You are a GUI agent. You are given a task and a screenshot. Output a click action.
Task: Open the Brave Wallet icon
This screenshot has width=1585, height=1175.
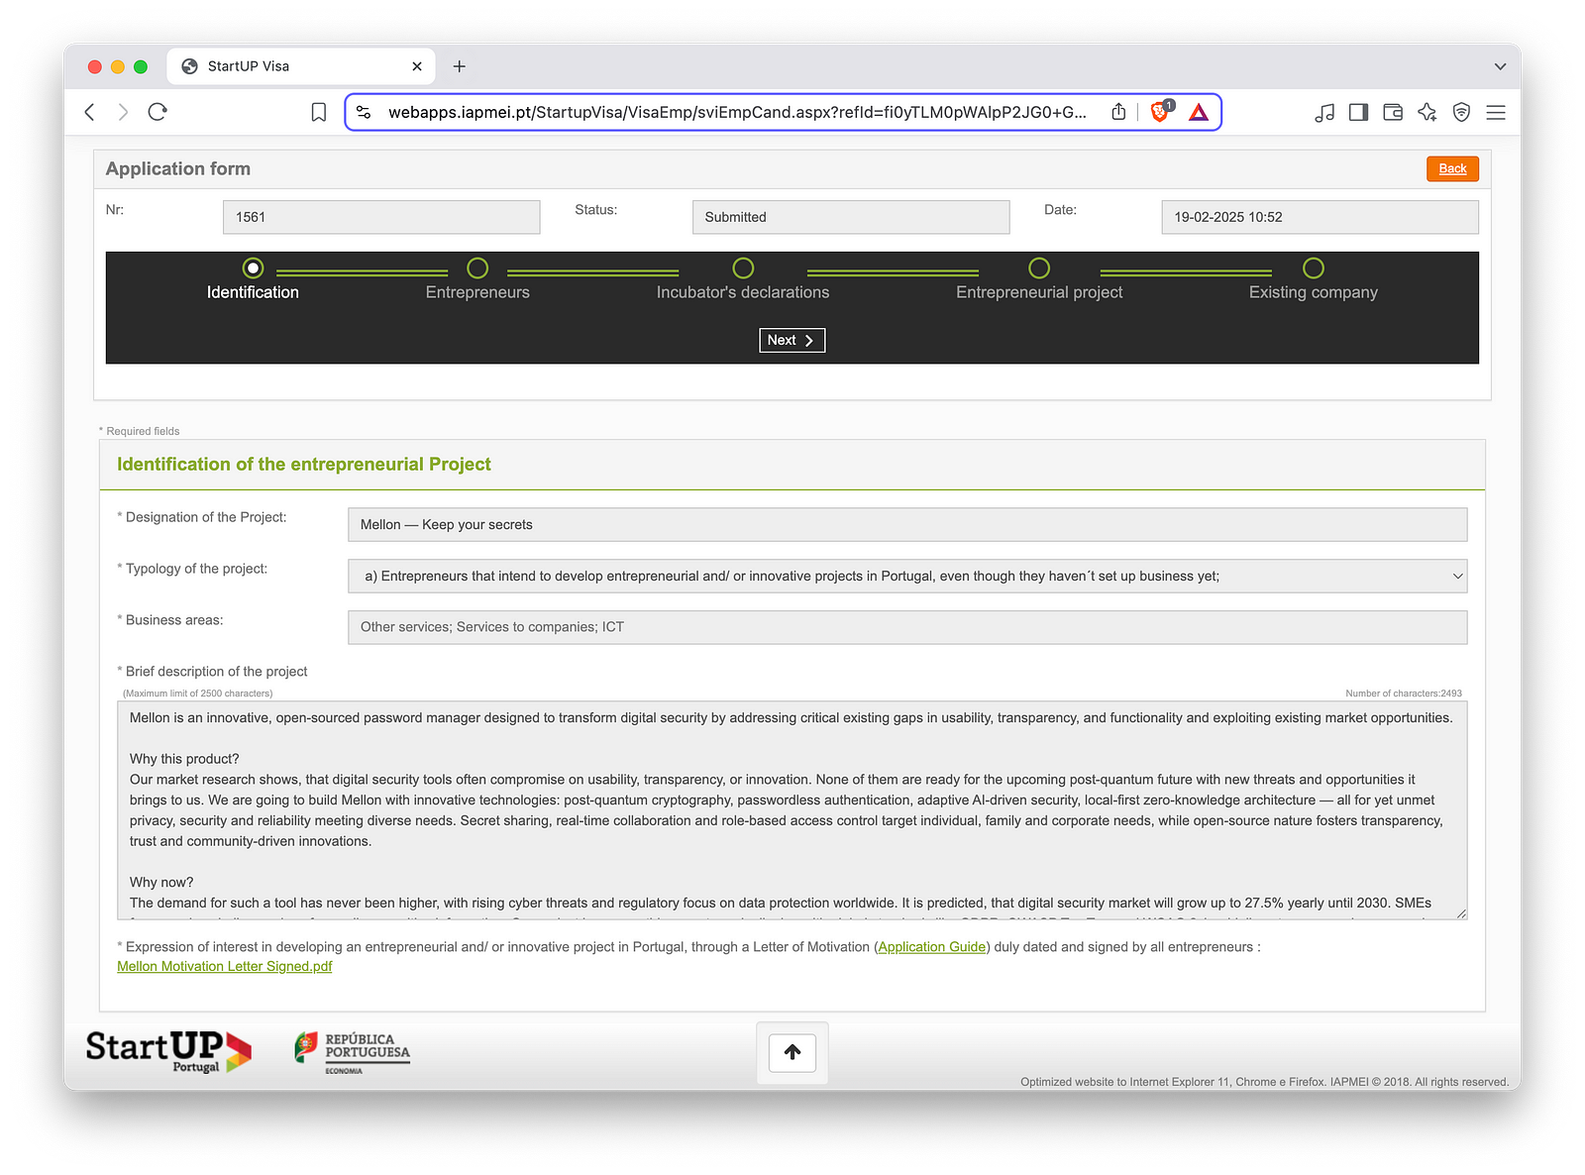tap(1393, 112)
